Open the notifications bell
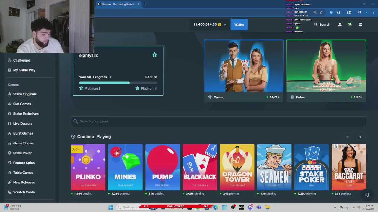Viewport: 378px width, 212px height. tap(350, 24)
